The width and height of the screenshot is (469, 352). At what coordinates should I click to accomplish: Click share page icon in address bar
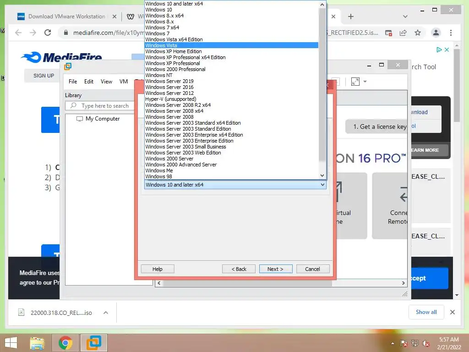tap(403, 33)
